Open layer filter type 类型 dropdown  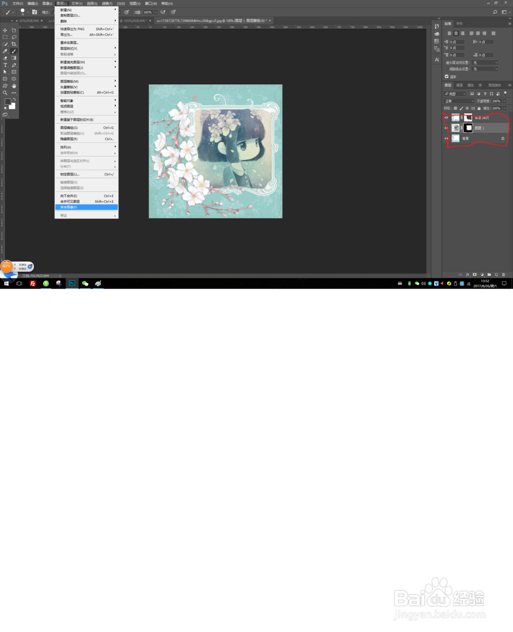(x=455, y=94)
